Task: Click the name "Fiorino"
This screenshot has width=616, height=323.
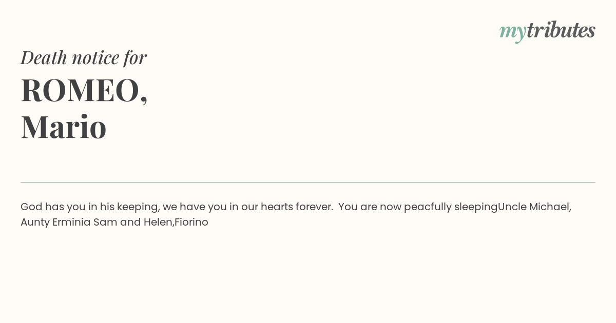Action: pos(191,223)
